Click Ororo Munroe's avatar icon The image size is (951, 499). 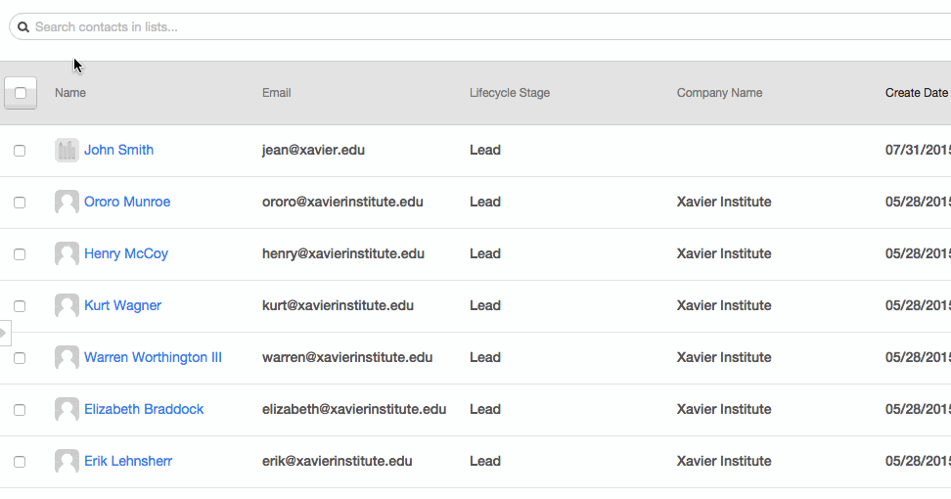(67, 202)
